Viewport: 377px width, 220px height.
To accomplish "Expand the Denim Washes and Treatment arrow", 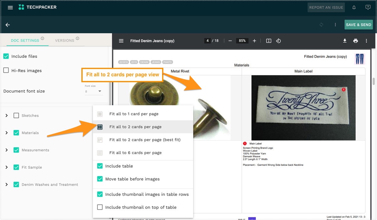I will coord(7,185).
